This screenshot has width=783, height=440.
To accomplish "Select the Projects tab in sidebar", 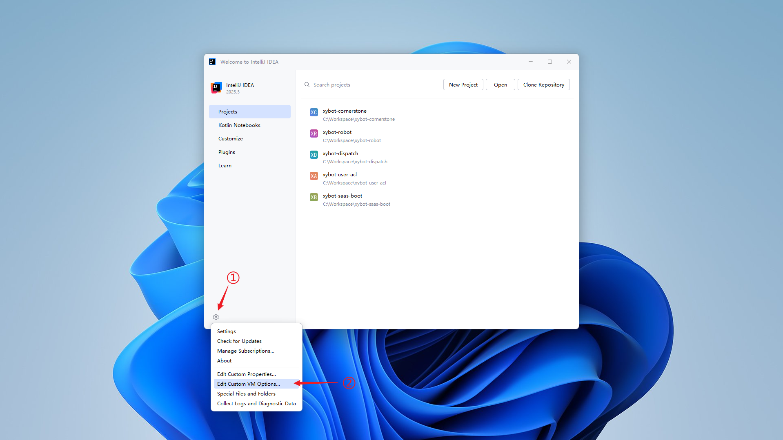I will (250, 111).
